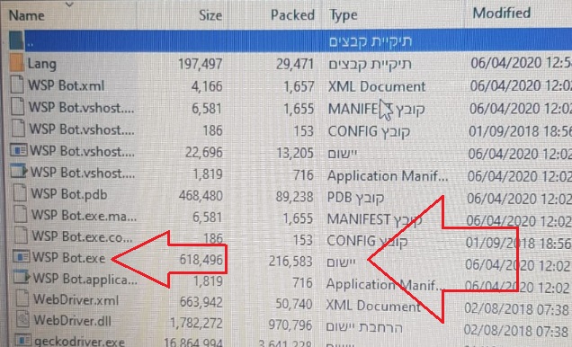The width and height of the screenshot is (572, 347).
Task: Click the WebDriver.xml file icon
Action: click(x=22, y=298)
